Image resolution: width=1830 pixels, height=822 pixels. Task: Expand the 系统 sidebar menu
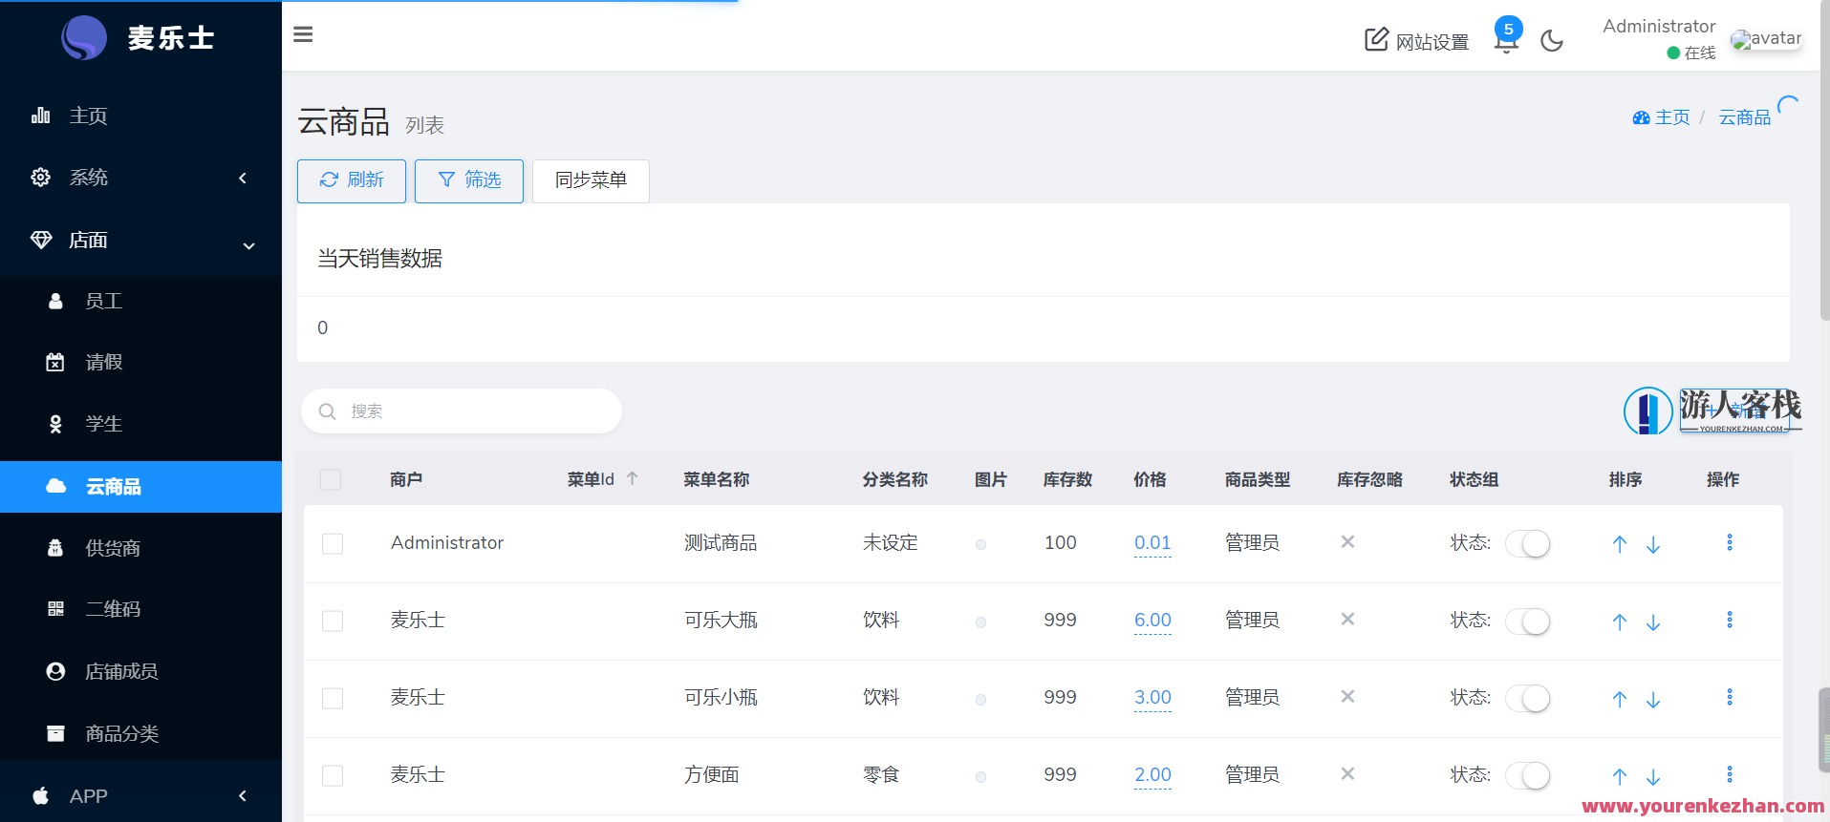[140, 178]
